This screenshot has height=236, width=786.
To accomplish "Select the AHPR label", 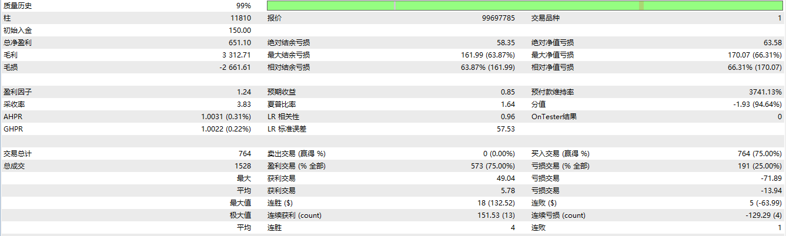I will pyautogui.click(x=12, y=117).
